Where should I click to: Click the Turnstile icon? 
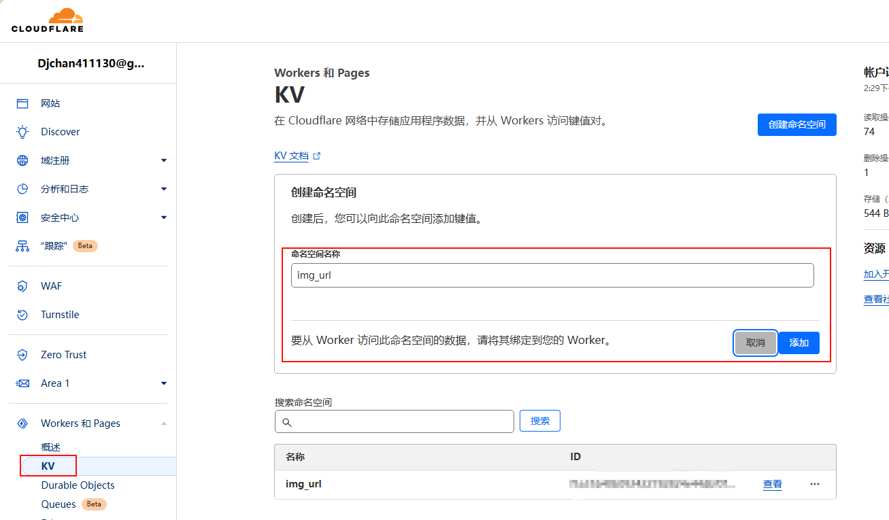[22, 315]
